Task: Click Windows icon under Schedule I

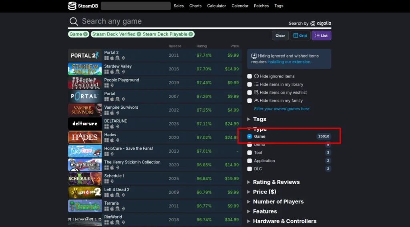Action: pyautogui.click(x=107, y=181)
